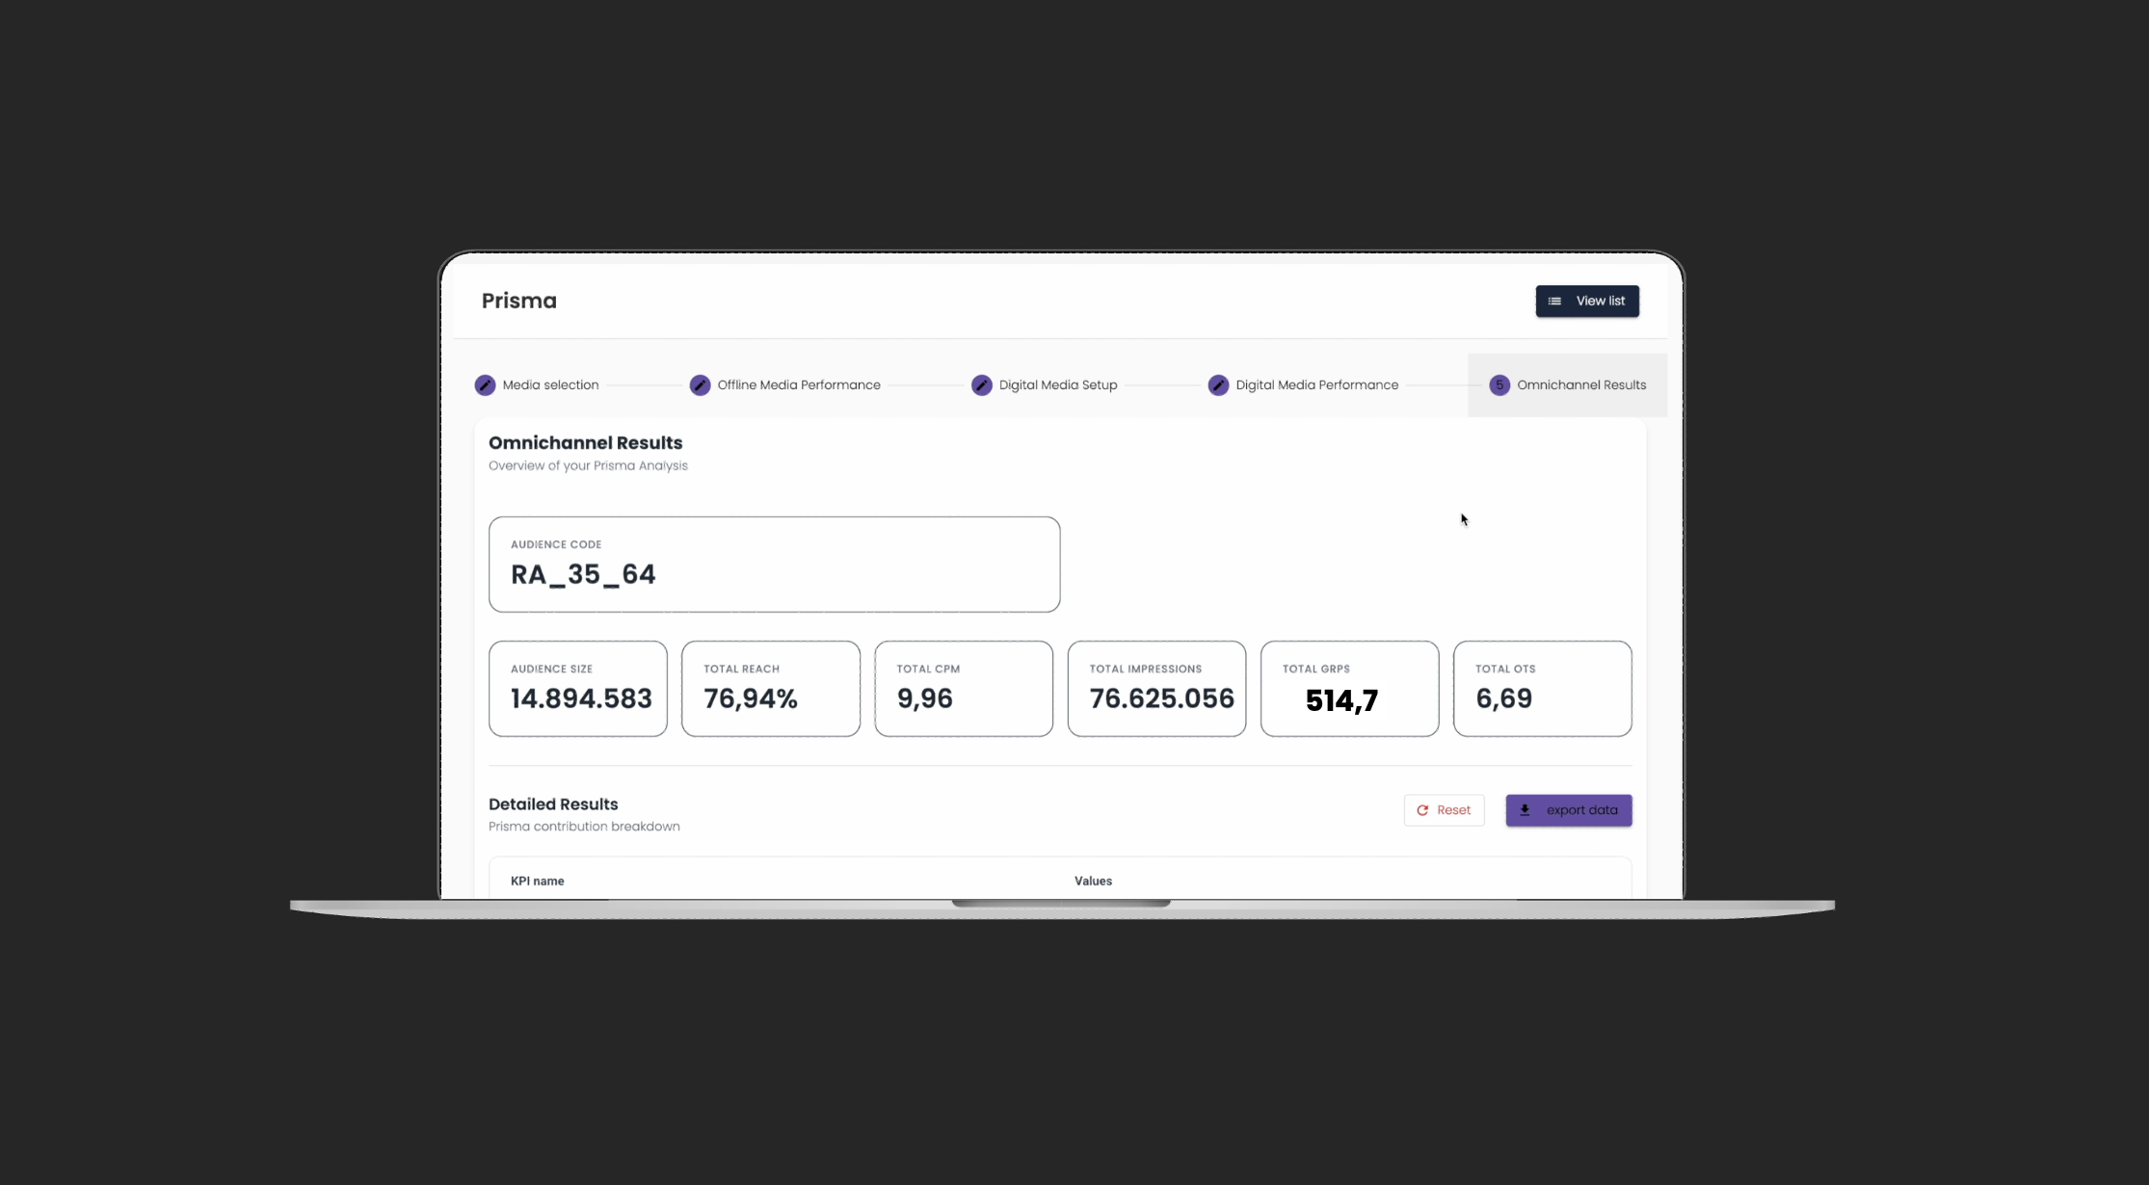Click the pencil icon beside Media selection
This screenshot has height=1185, width=2149.
pos(485,385)
